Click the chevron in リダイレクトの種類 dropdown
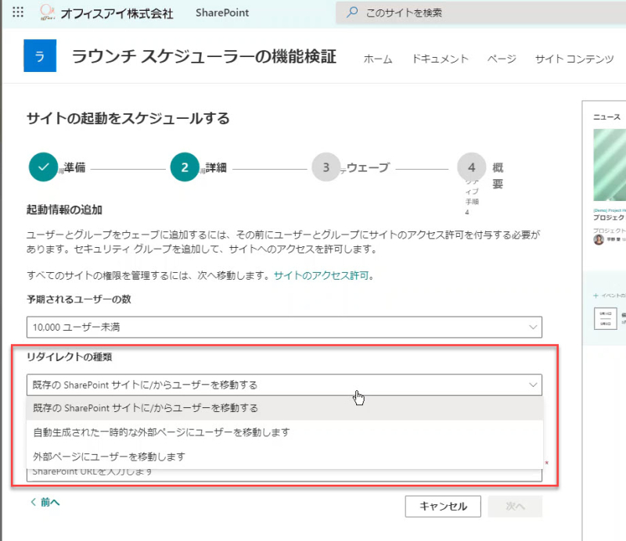This screenshot has width=626, height=541. click(x=533, y=385)
